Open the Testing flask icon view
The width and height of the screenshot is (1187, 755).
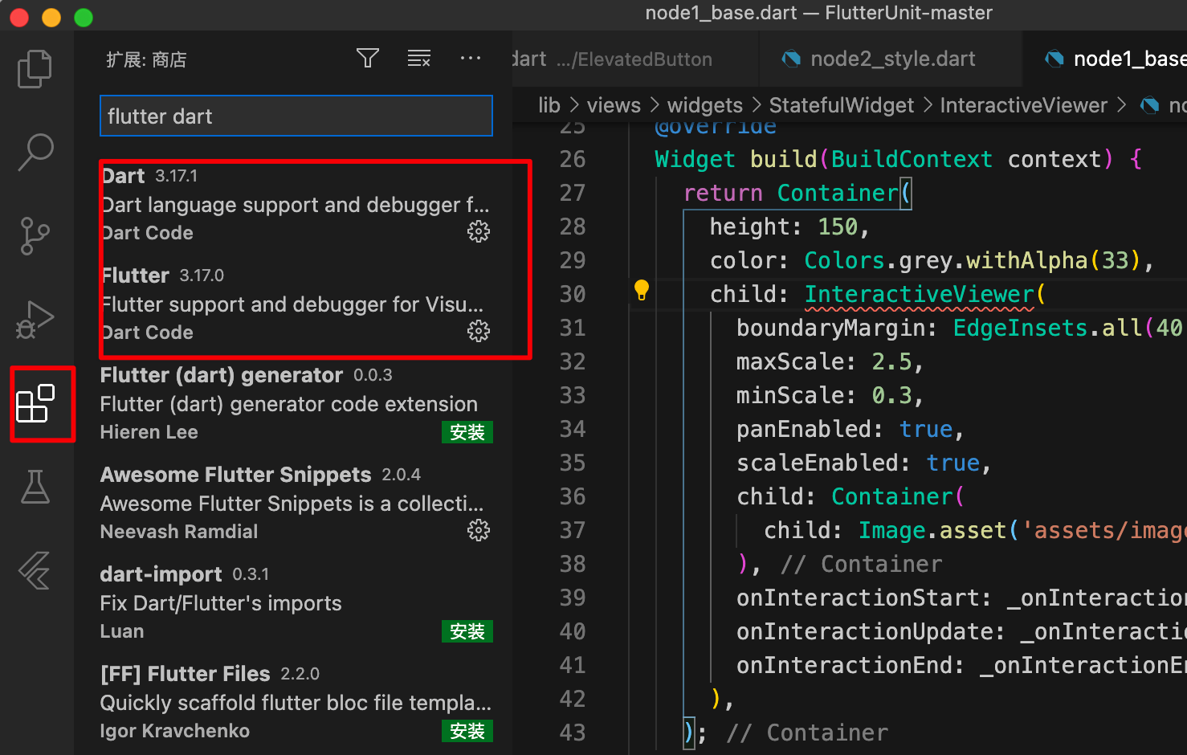coord(35,487)
